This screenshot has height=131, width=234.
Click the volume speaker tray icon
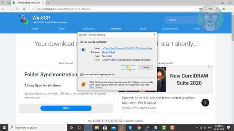(x=205, y=128)
